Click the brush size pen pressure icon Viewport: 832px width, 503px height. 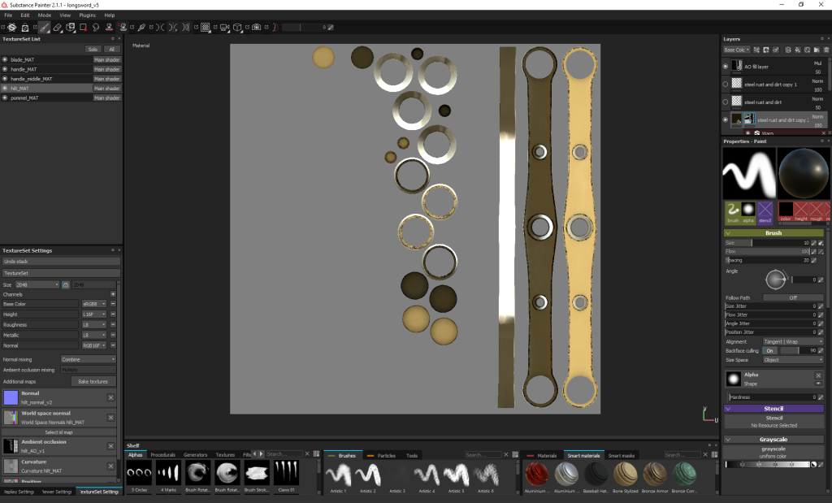point(821,242)
